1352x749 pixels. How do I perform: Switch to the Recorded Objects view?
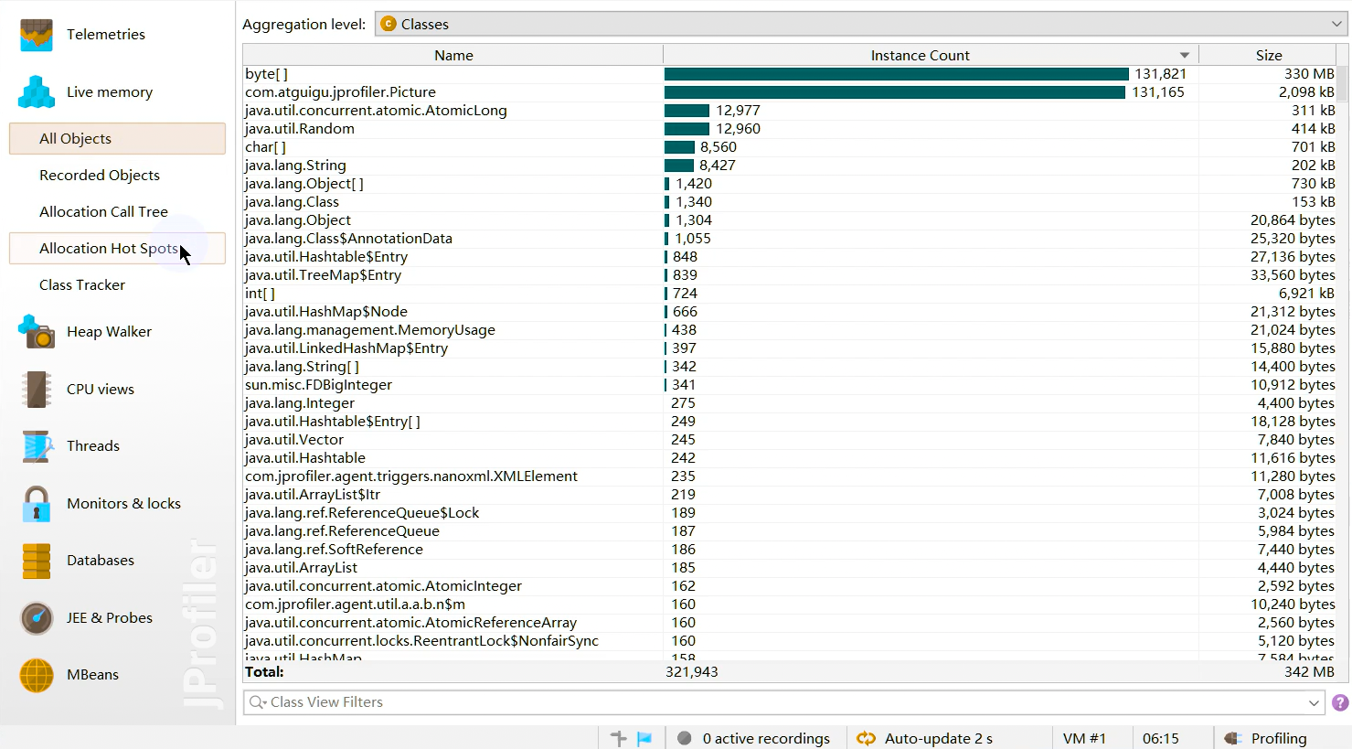[99, 175]
